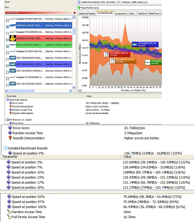Toggle checkbox for Seagate ST3500418AS drive
The height and width of the screenshot is (222, 194).
click(x=8, y=21)
